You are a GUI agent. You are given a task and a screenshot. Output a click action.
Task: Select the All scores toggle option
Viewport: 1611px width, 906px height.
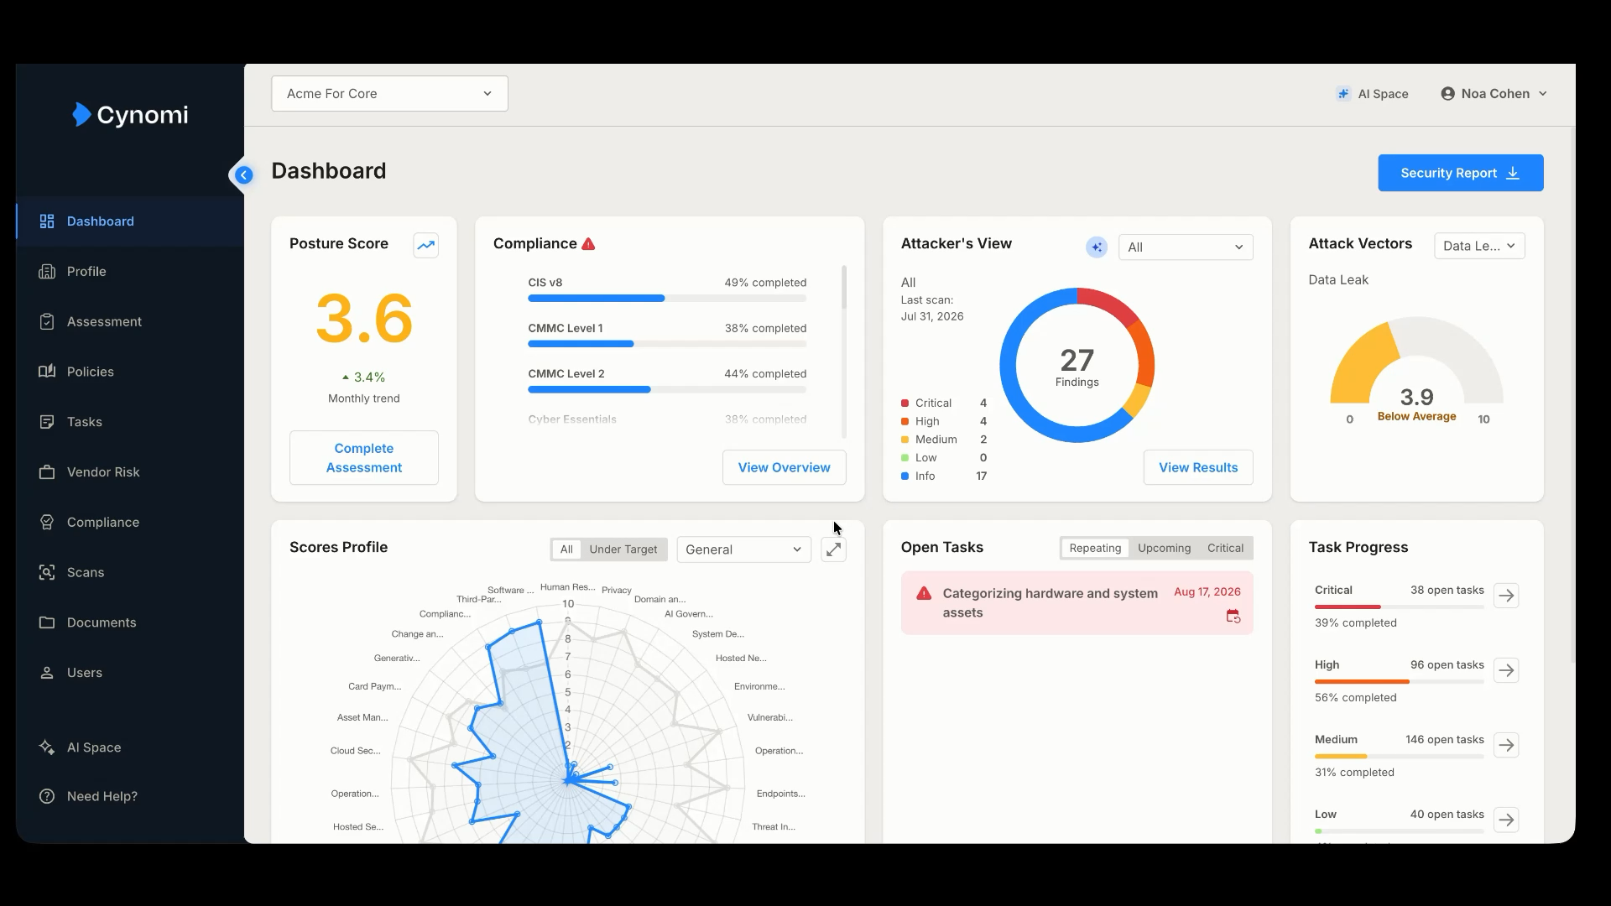(566, 549)
